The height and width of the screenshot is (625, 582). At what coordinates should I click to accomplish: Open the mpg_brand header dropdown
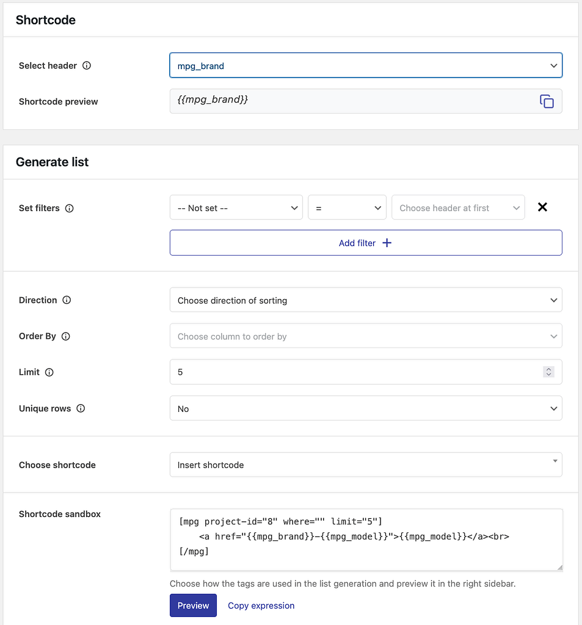365,65
